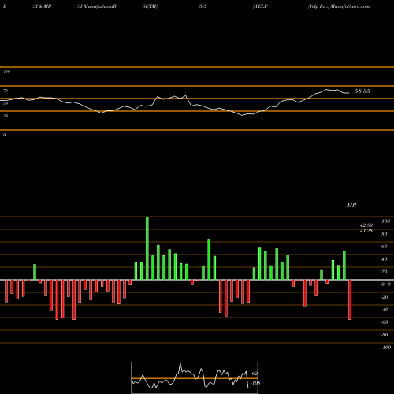Click the RSI current value 58.35

(x=362, y=91)
